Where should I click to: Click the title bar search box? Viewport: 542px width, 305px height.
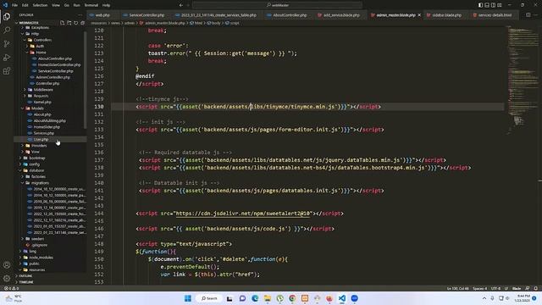click(x=278, y=5)
